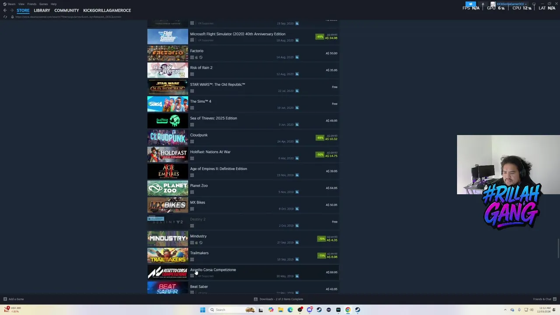Click Cloudpunk discount badge
Image resolution: width=560 pixels, height=315 pixels.
(x=320, y=138)
